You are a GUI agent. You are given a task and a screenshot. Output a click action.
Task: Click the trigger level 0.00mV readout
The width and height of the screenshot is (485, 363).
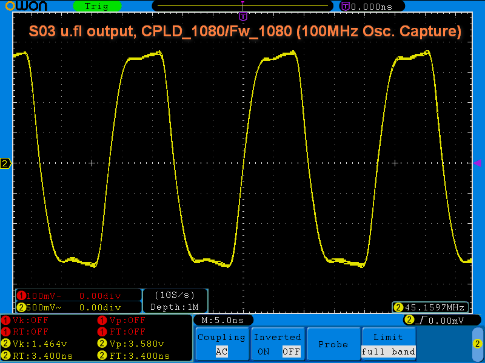[446, 321]
